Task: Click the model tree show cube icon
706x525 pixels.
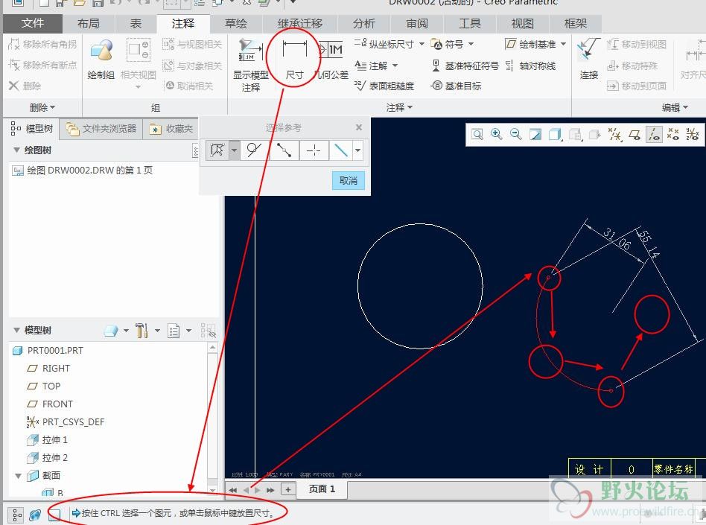Action: [111, 331]
